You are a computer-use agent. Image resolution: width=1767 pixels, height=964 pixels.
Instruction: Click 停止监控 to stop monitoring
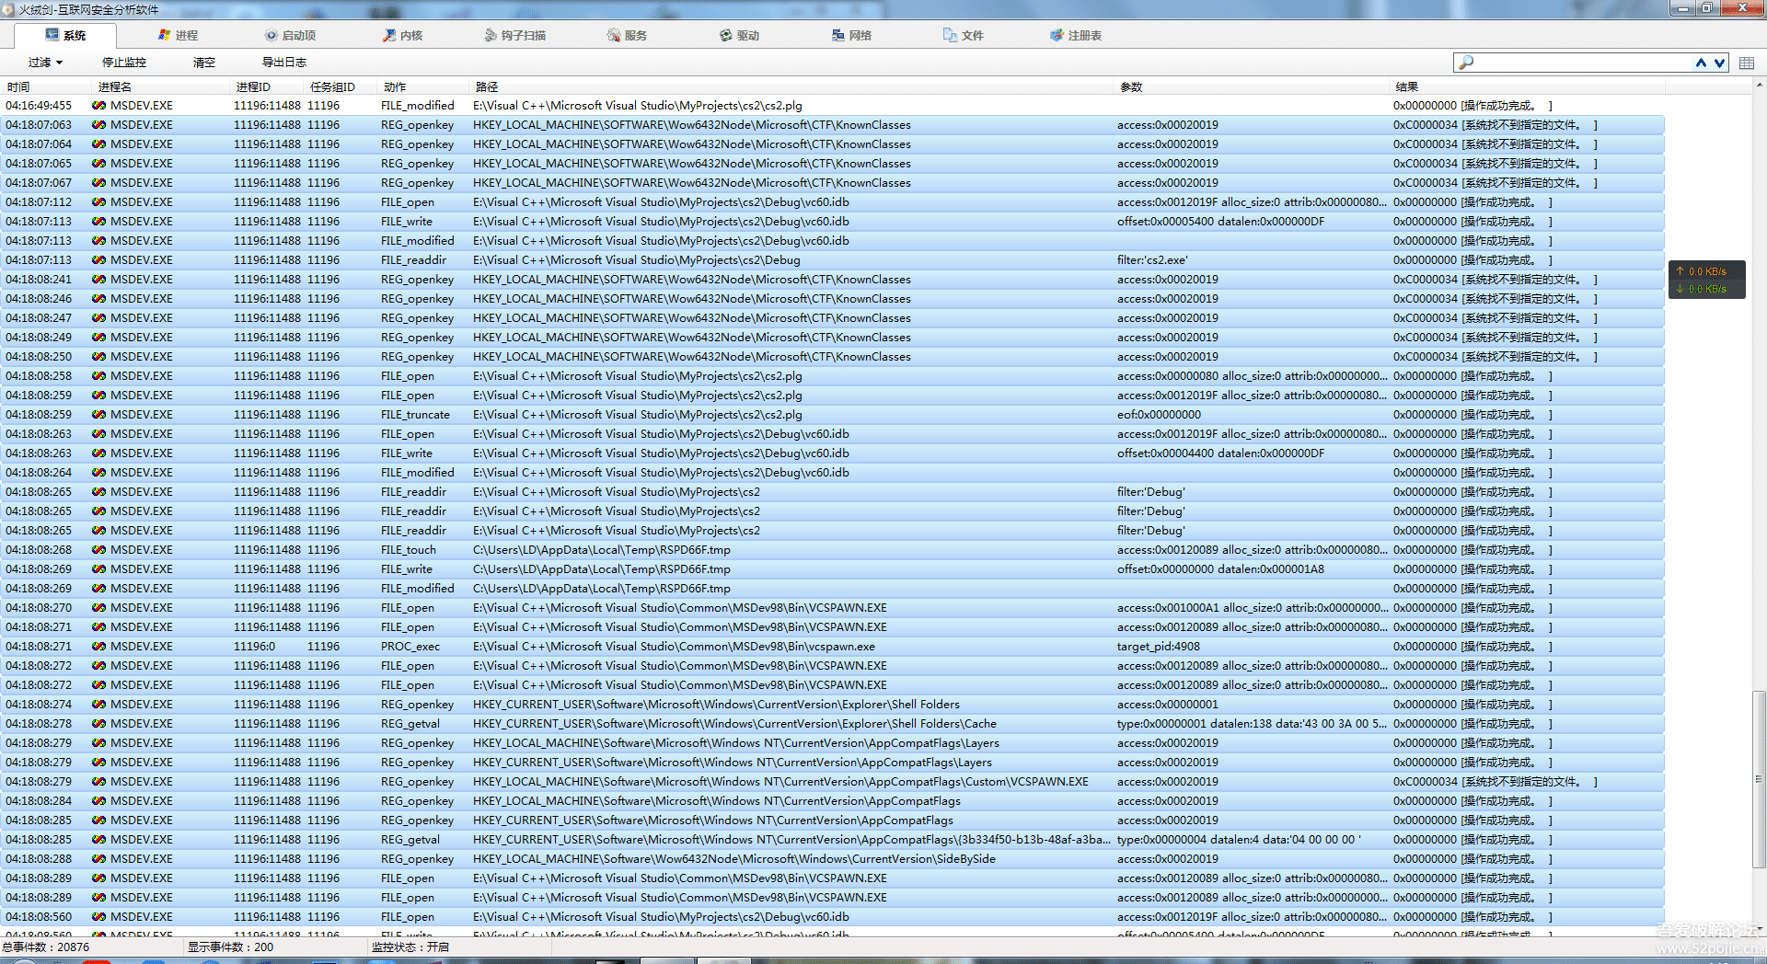tap(124, 63)
